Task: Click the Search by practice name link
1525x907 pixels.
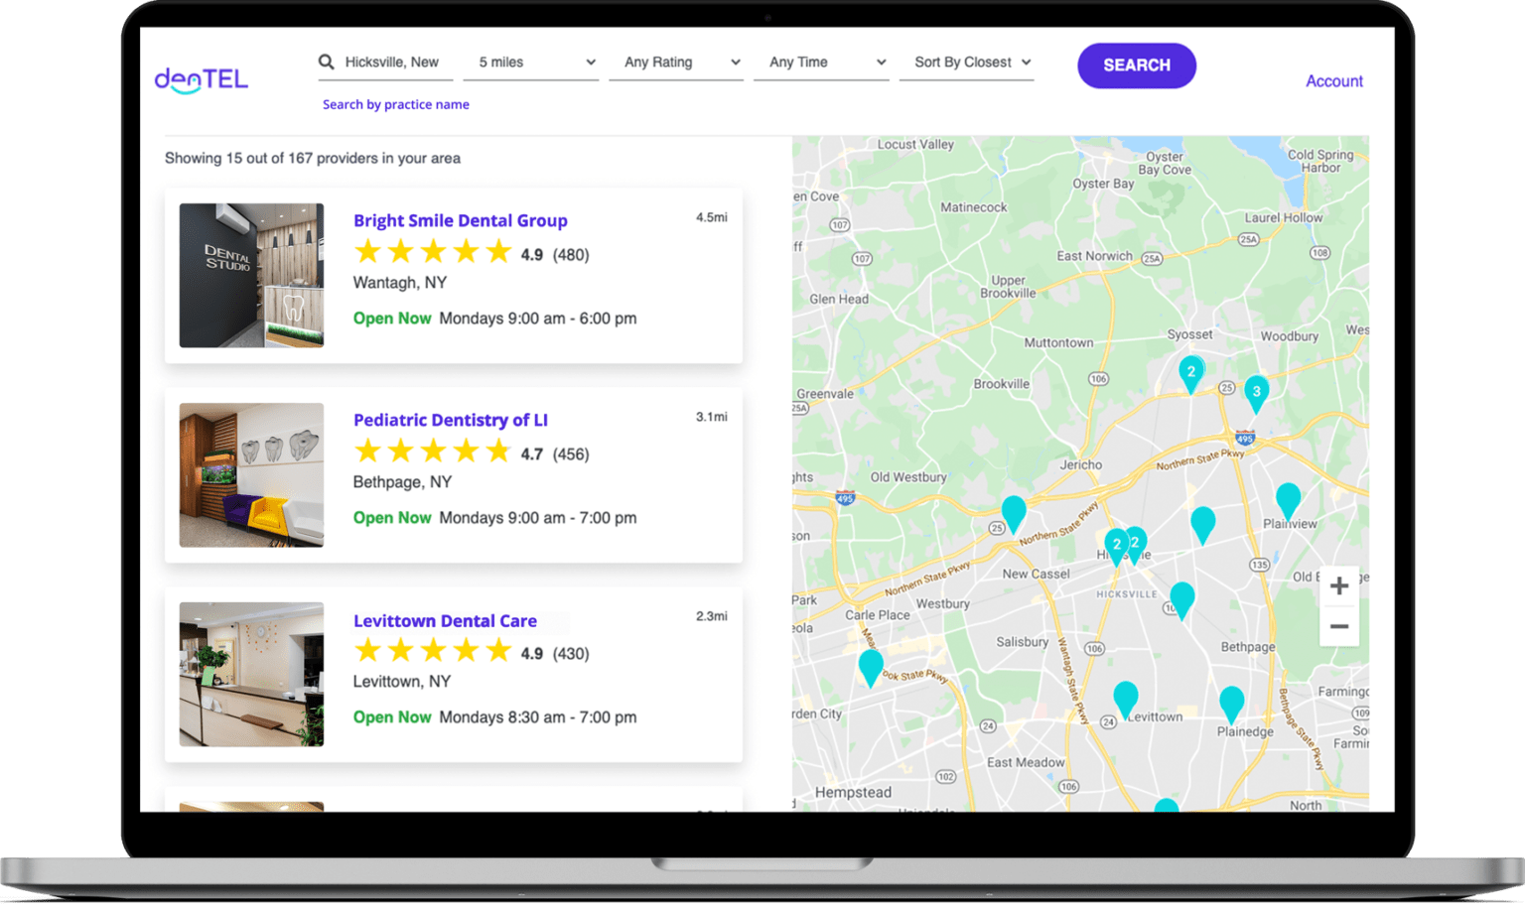Action: tap(395, 103)
